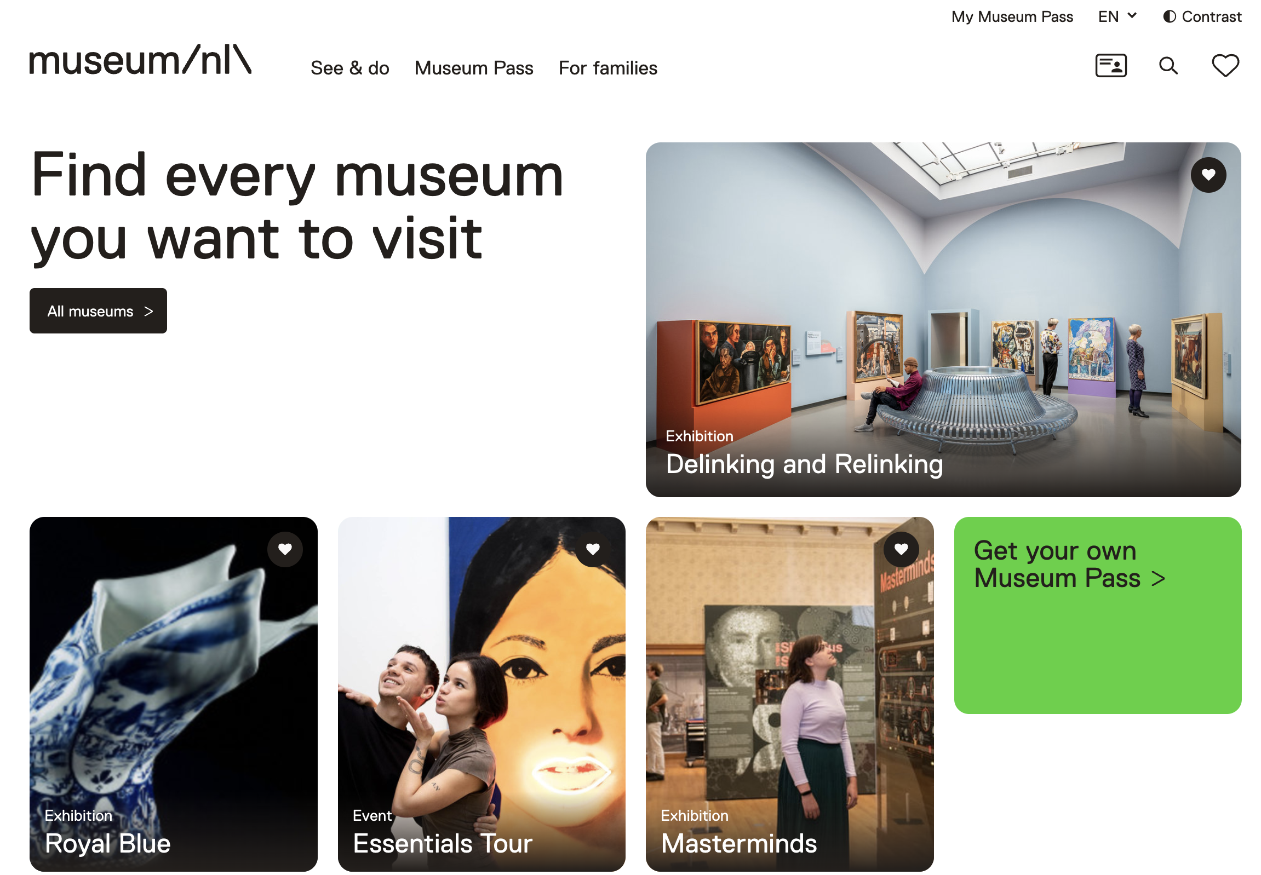Favorite the Essentials Tour event
This screenshot has height=875, width=1261.
tap(592, 549)
